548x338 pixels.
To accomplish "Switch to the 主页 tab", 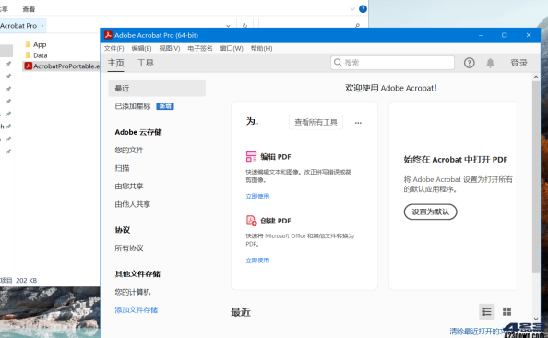I will coord(115,63).
